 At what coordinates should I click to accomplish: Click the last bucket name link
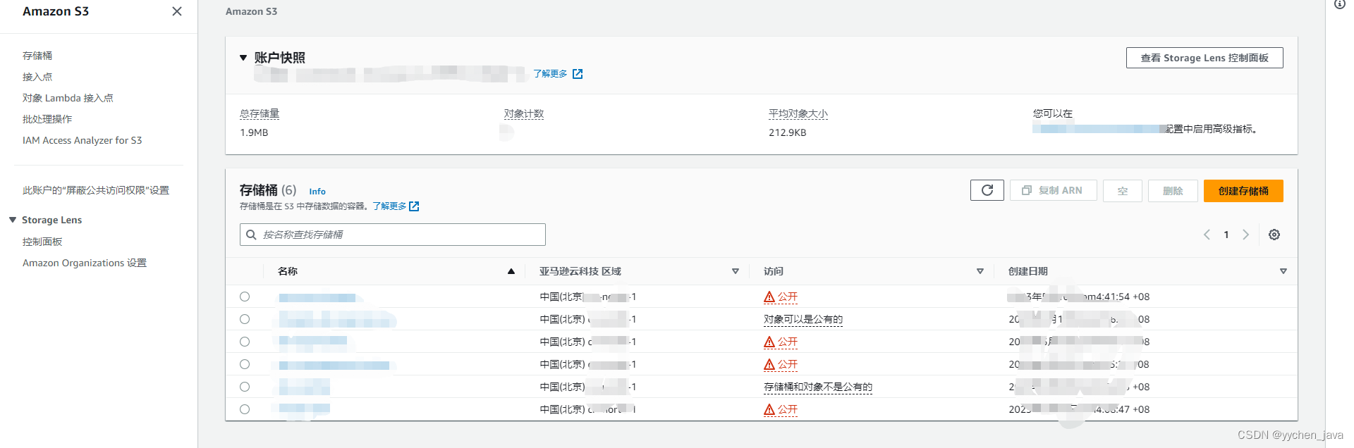point(305,409)
